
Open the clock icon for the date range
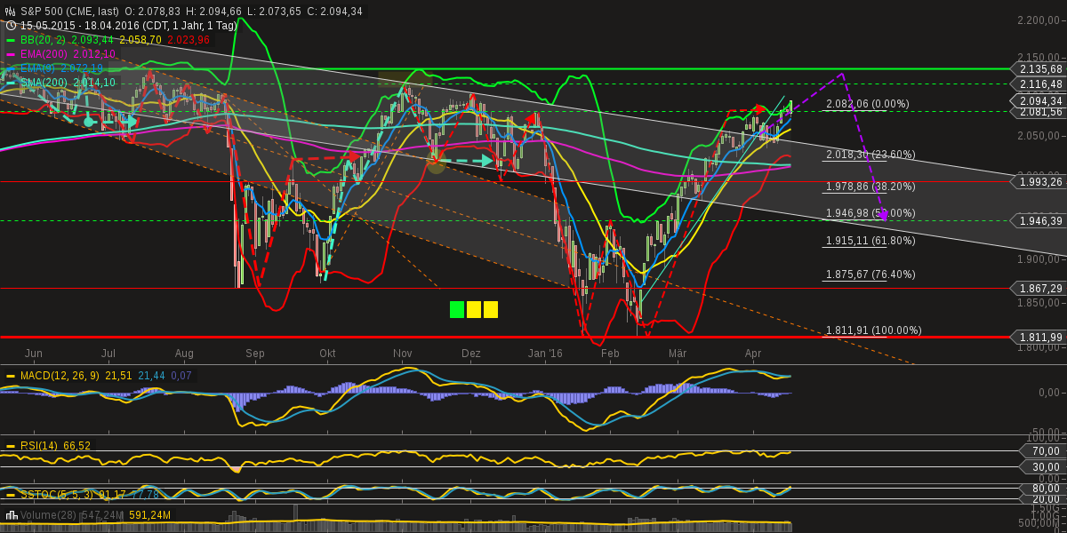coord(9,26)
